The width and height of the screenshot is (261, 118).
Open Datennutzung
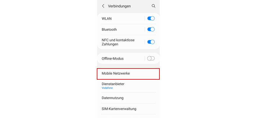click(x=128, y=98)
